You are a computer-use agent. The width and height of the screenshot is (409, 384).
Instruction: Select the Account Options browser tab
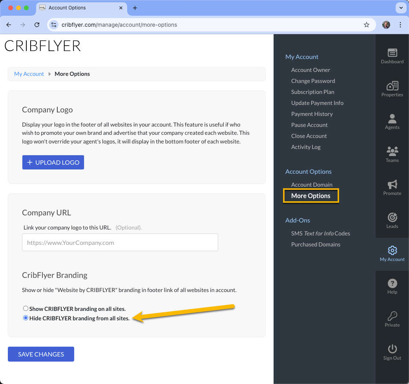click(x=81, y=8)
